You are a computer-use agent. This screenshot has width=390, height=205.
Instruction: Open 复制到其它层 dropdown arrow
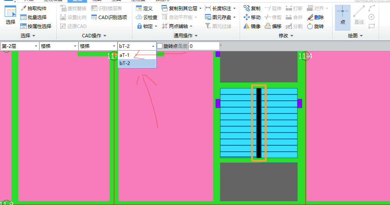(x=201, y=9)
